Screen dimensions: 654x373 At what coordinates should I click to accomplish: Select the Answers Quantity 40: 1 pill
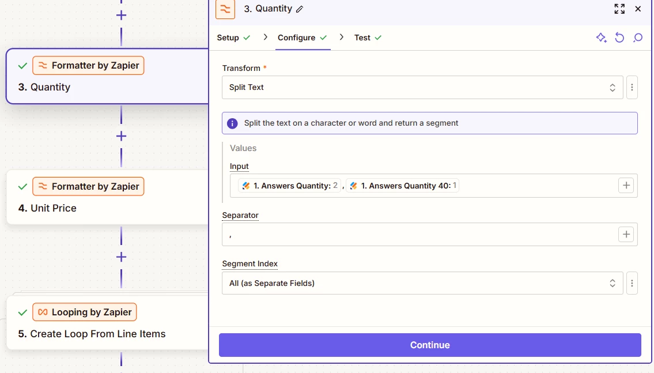pyautogui.click(x=403, y=186)
